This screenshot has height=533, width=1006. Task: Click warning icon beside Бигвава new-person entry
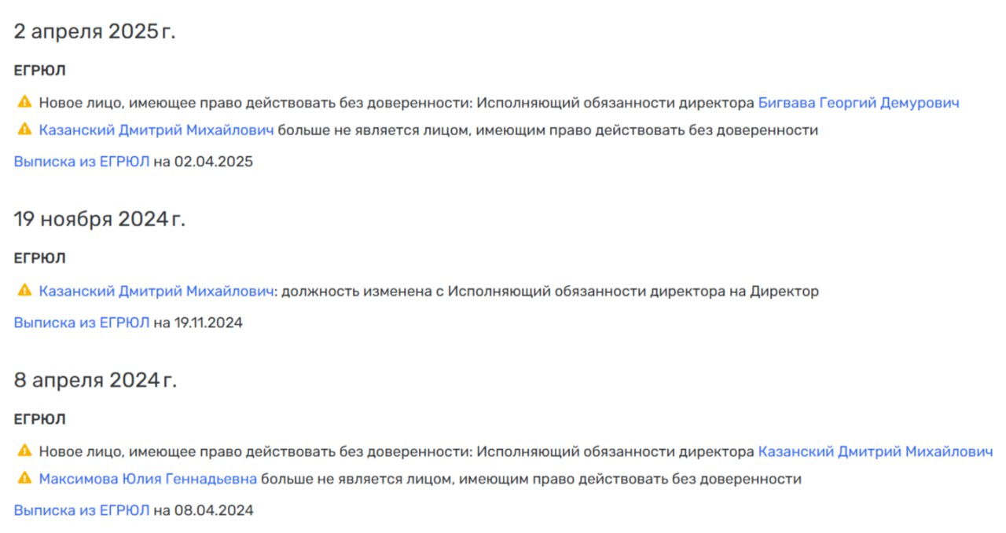click(x=24, y=102)
